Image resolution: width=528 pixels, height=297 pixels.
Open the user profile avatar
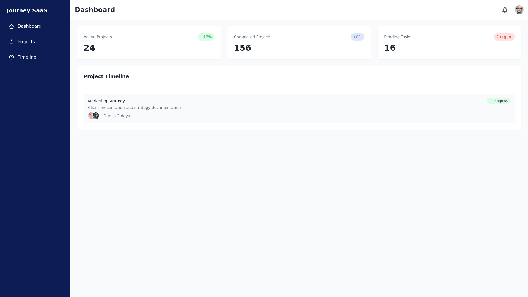[x=519, y=10]
